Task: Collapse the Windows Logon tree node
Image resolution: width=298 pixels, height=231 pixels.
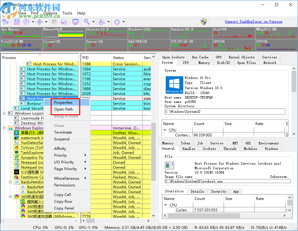Action: pyautogui.click(x=5, y=113)
